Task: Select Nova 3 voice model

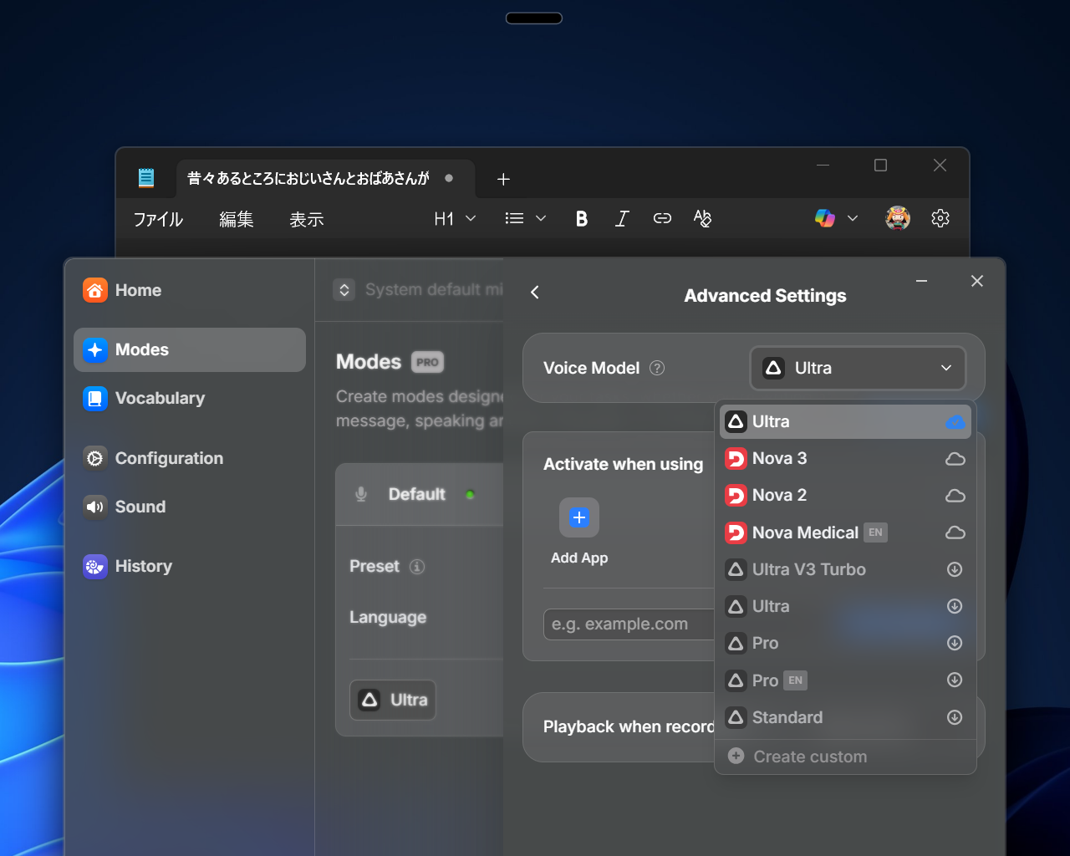Action: 845,458
